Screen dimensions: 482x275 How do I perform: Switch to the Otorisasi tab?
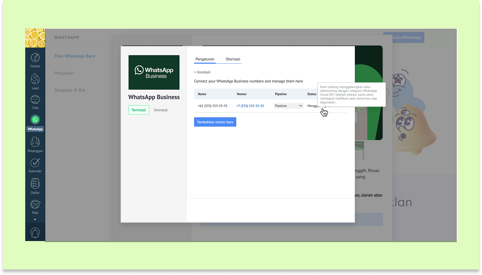[x=233, y=59]
